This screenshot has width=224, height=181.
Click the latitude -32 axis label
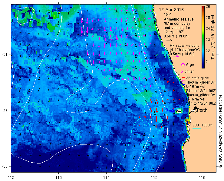(5, 110)
